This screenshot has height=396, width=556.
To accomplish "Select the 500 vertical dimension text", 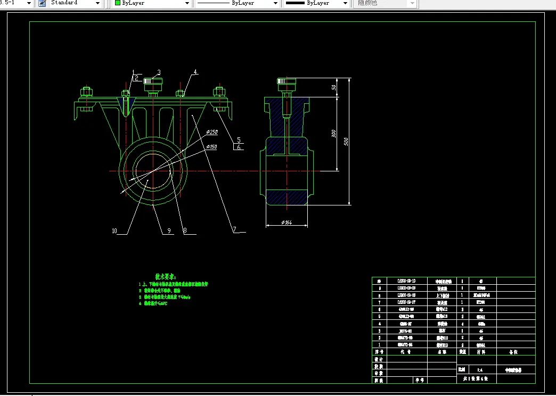I will pyautogui.click(x=346, y=142).
